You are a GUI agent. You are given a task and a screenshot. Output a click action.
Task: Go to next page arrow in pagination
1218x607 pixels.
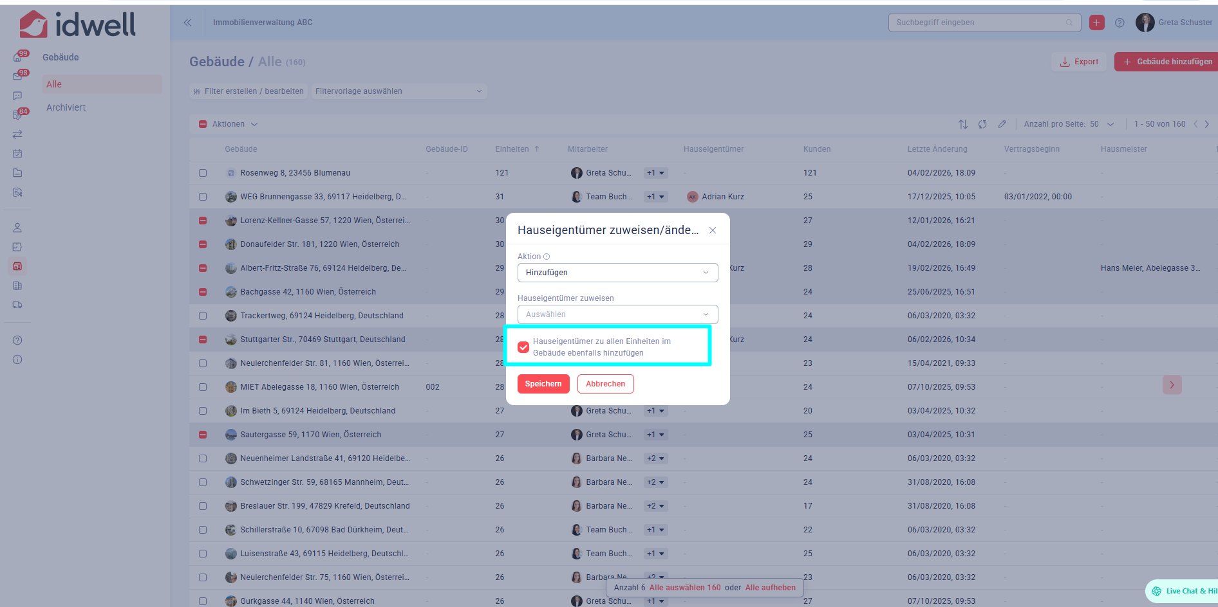1207,124
